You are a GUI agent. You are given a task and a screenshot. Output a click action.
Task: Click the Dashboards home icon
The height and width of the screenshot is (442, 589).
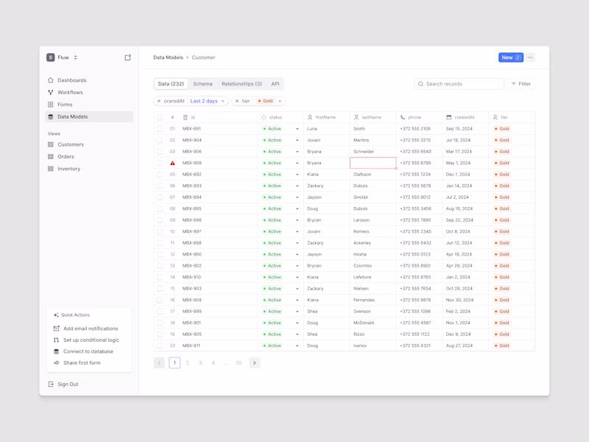tap(51, 80)
